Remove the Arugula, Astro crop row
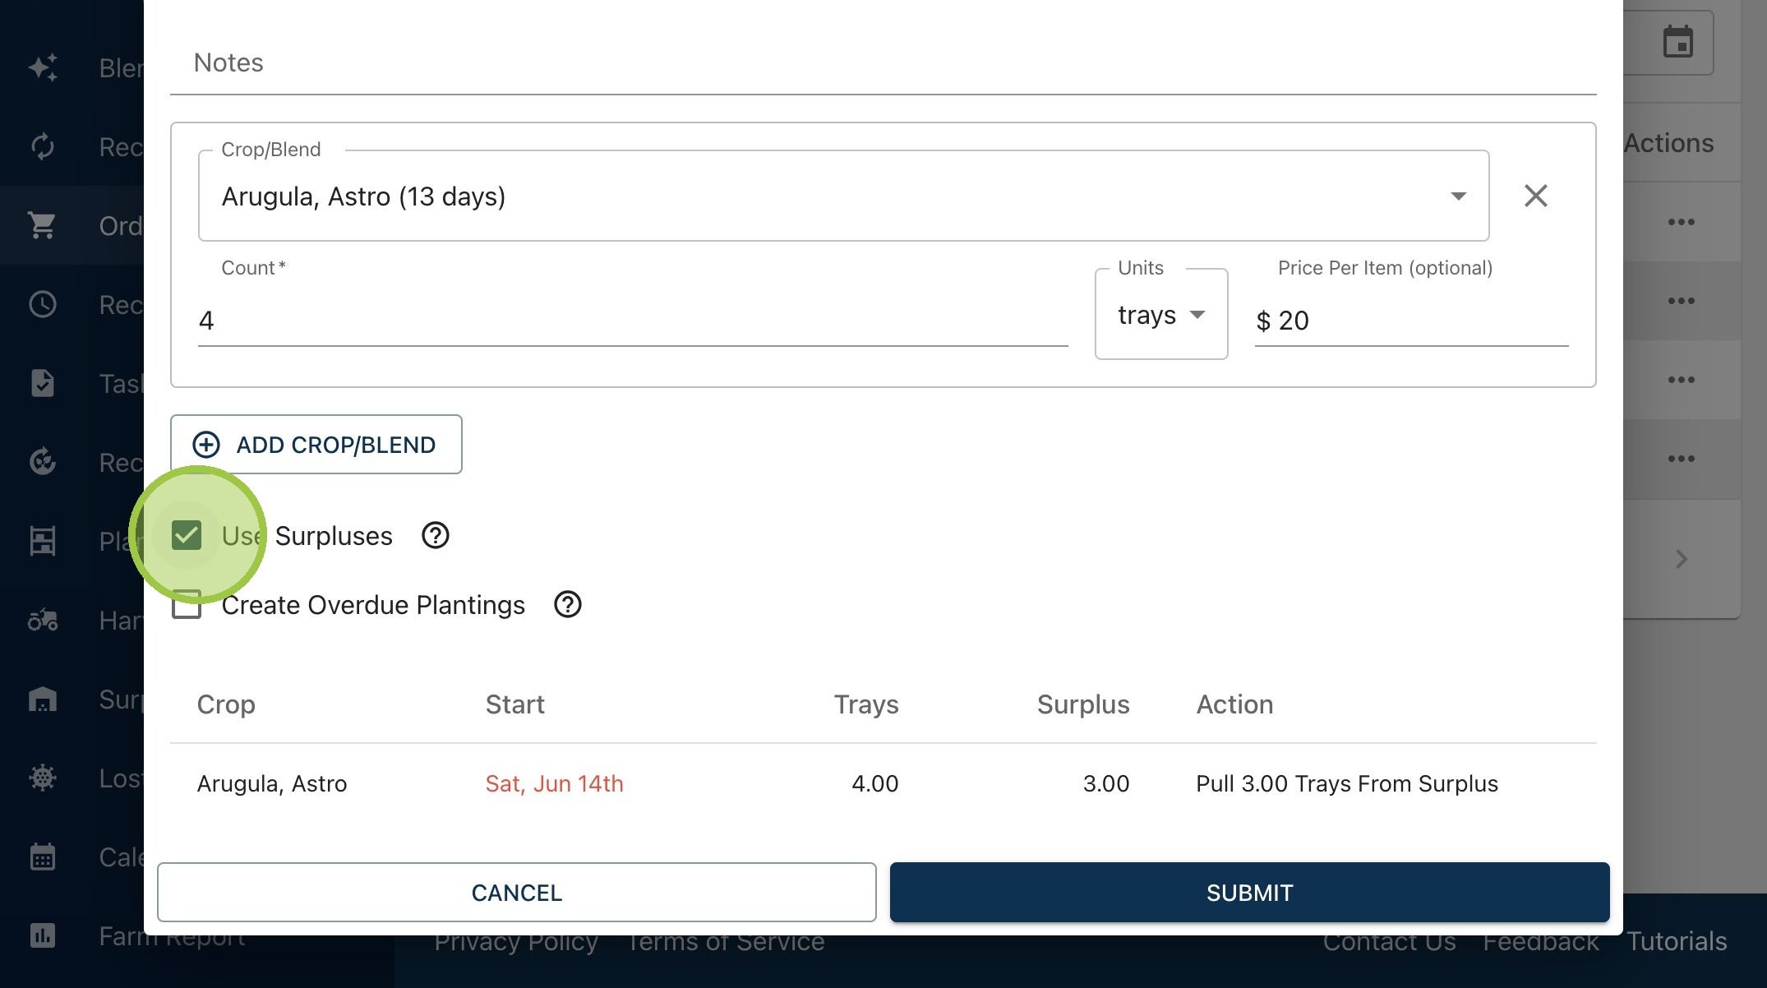Image resolution: width=1767 pixels, height=988 pixels. pyautogui.click(x=1535, y=196)
